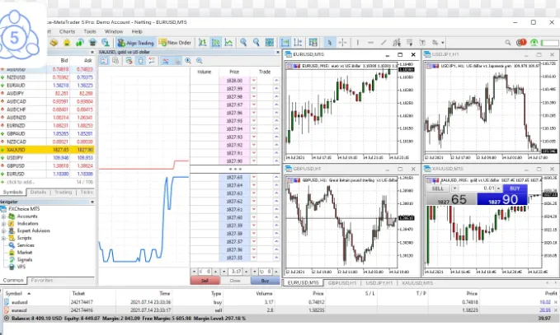Close the Market Watch panel
Screen dimensions: 560x335
pyautogui.click(x=92, y=52)
